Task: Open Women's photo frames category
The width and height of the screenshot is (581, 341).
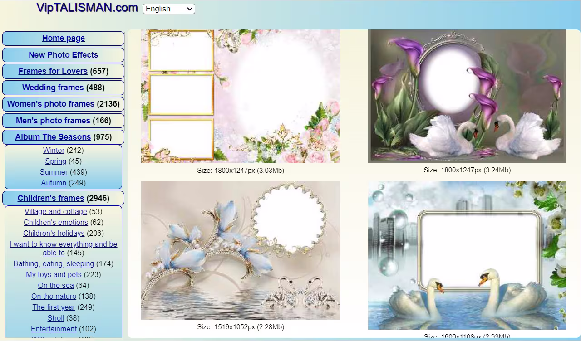Action: 51,104
